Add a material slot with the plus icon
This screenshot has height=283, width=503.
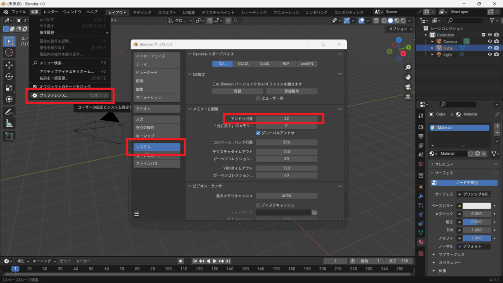coord(497,126)
